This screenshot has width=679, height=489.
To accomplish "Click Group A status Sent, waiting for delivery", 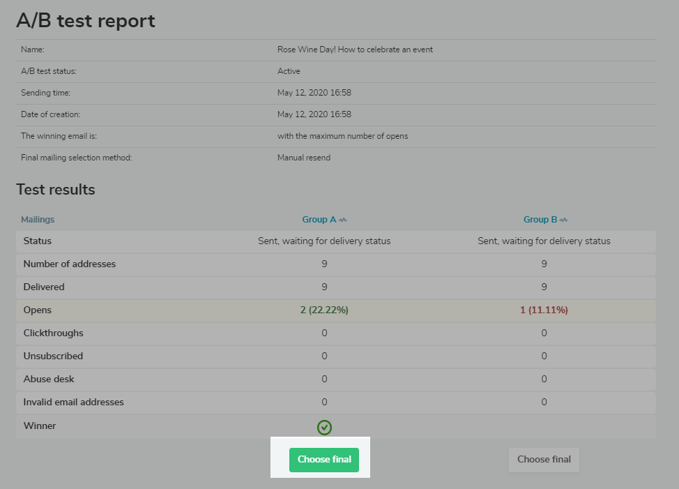I will point(324,241).
